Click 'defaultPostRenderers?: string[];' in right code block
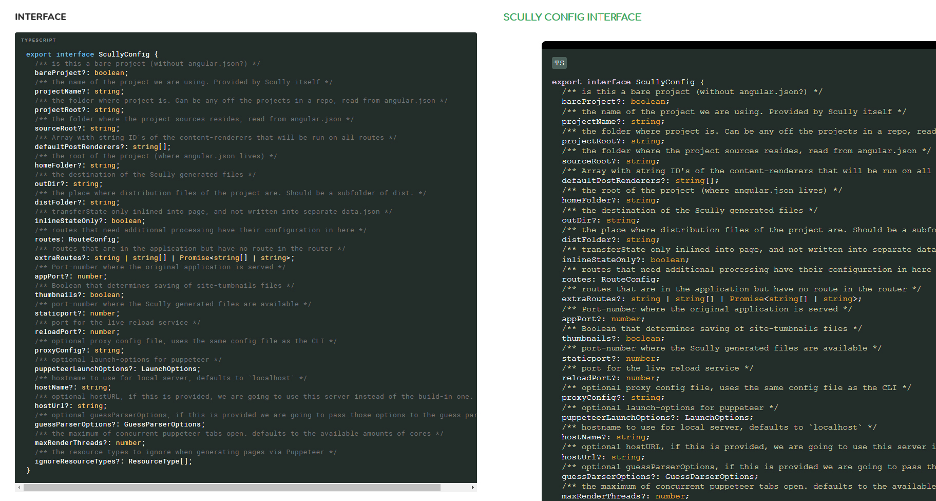 tap(640, 181)
